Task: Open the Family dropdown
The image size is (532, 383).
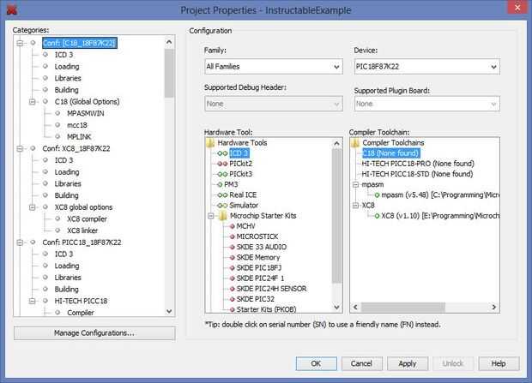Action: [274, 67]
